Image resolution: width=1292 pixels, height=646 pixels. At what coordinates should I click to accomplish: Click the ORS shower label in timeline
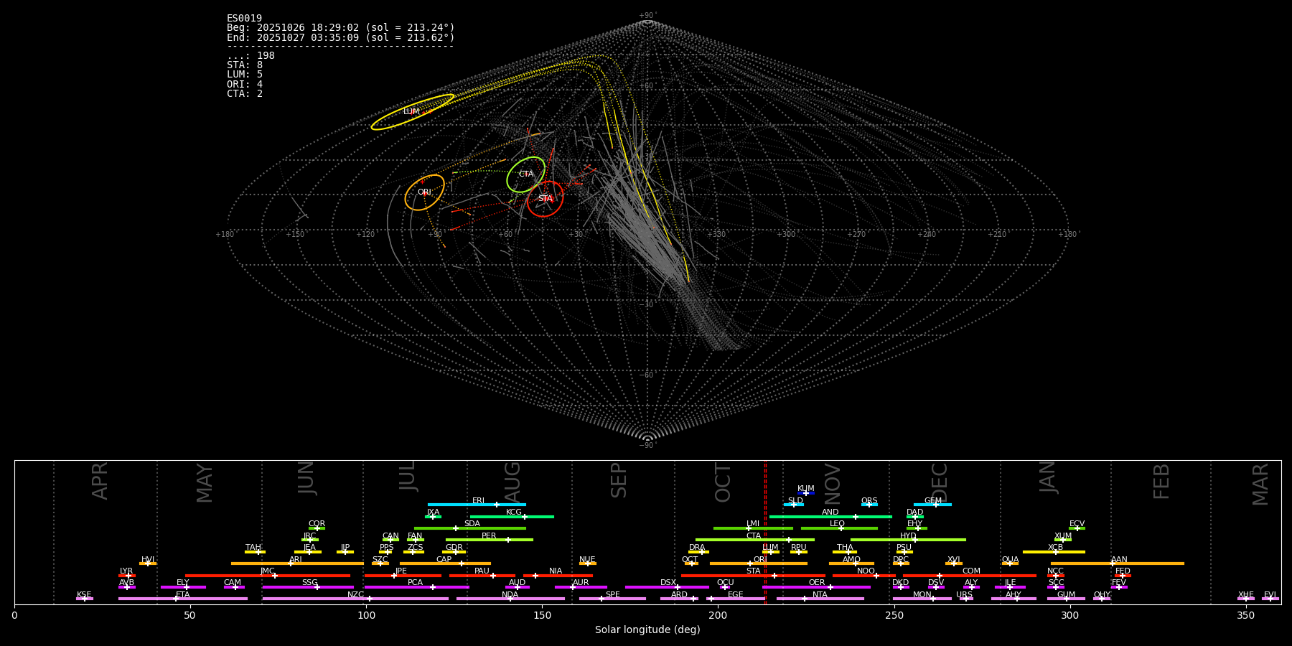click(x=869, y=501)
